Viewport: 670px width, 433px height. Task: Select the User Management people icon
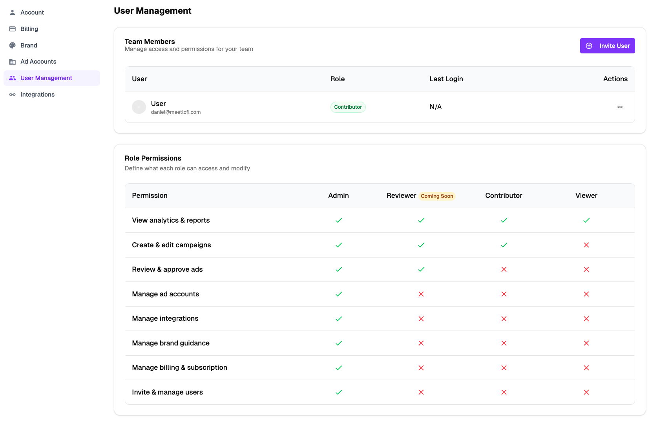[12, 78]
